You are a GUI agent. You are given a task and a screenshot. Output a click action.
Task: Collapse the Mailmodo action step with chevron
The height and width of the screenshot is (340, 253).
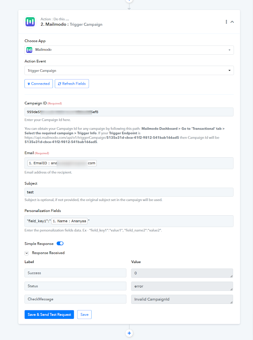[232, 22]
